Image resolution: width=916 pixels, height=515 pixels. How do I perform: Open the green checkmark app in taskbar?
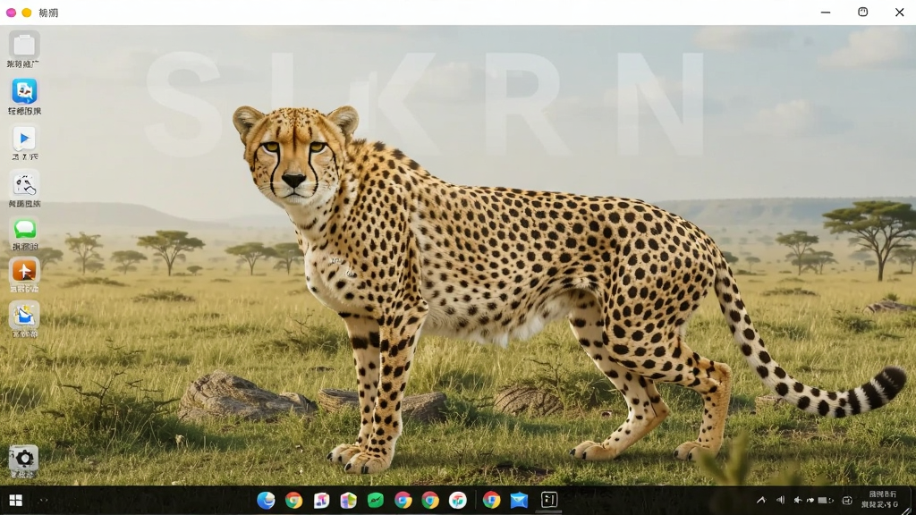[376, 501]
